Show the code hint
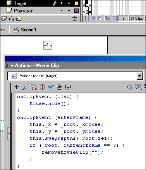The height and width of the screenshot is (170, 146). (68, 87)
